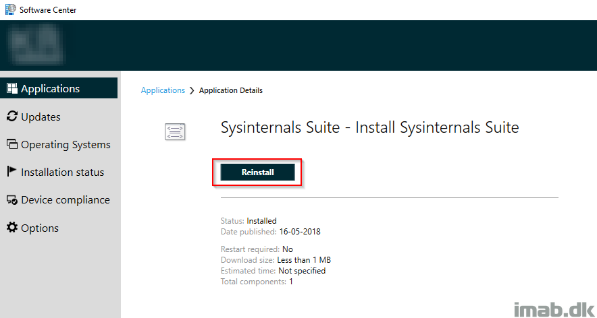The width and height of the screenshot is (597, 318).
Task: Click the Status Installed text
Action: click(x=249, y=221)
